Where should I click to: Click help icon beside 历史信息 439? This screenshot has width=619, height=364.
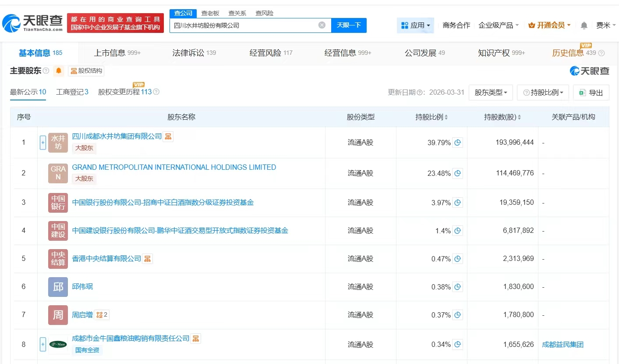coord(601,53)
